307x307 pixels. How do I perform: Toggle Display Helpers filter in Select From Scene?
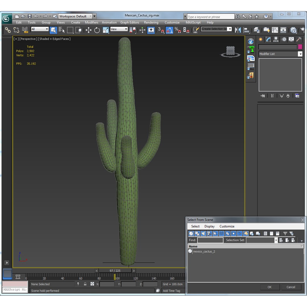click(215, 233)
